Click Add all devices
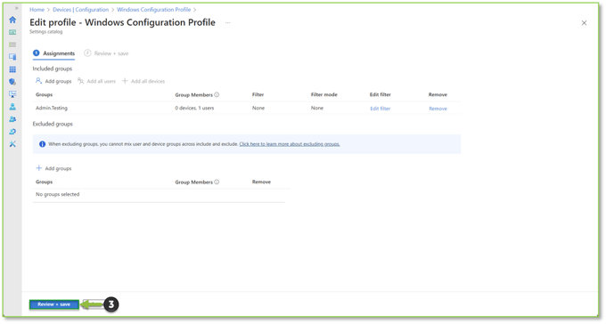This screenshot has height=324, width=606. click(x=143, y=81)
